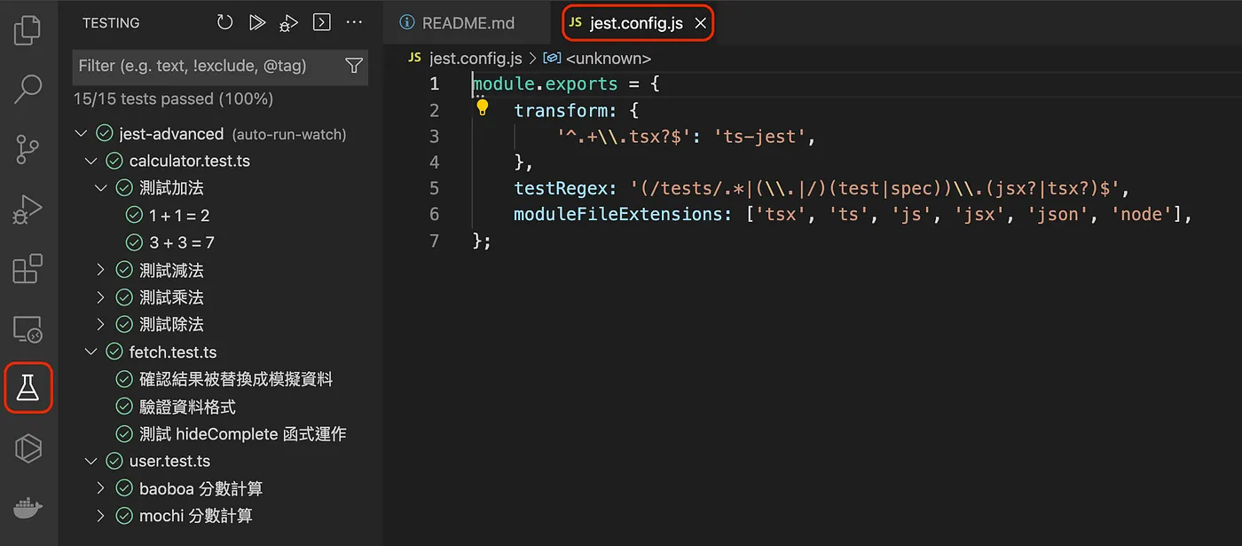Select 測試 hideComplete 函式運作 test

[x=242, y=434]
